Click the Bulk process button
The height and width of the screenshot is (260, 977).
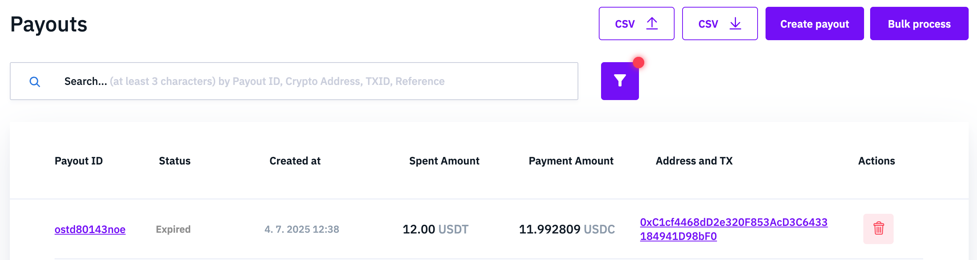pos(919,23)
